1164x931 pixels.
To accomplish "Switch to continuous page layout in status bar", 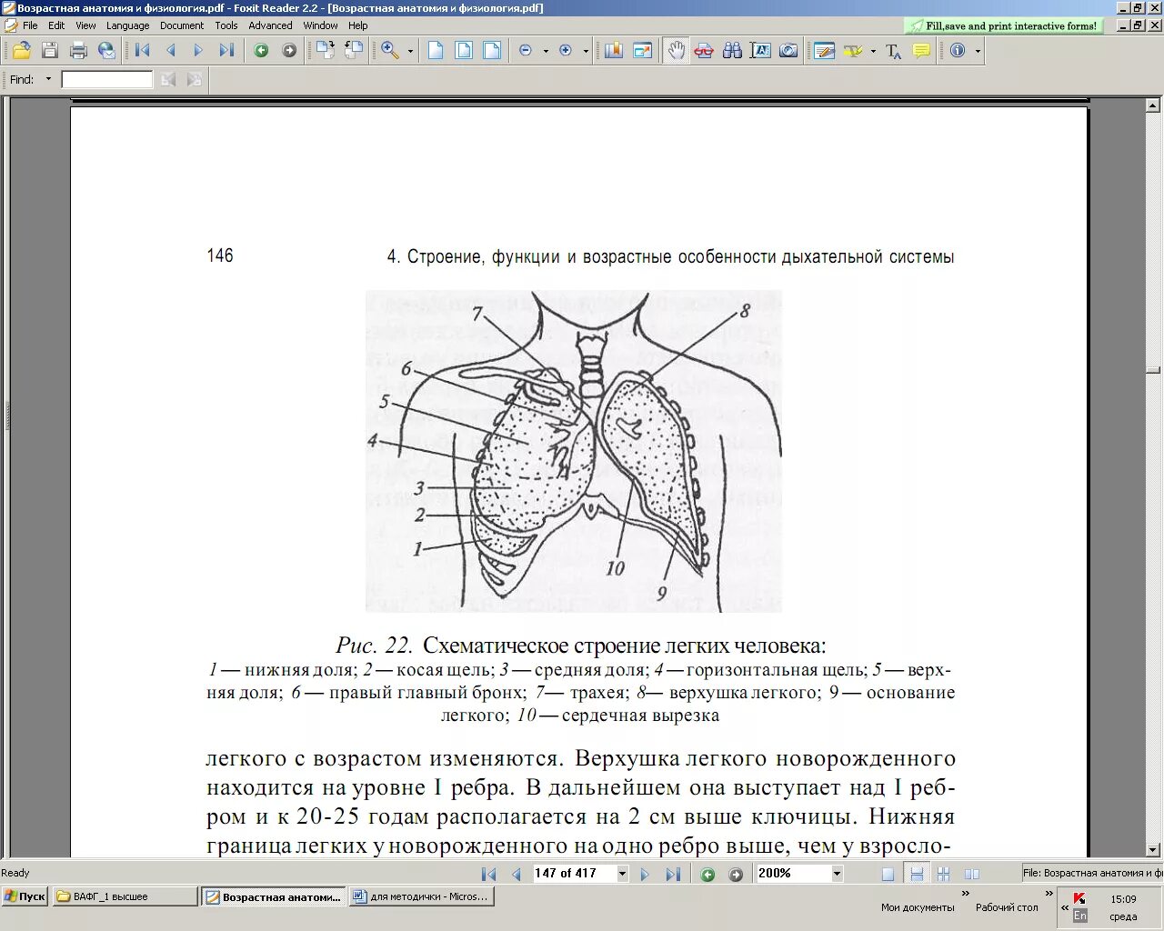I will point(917,874).
